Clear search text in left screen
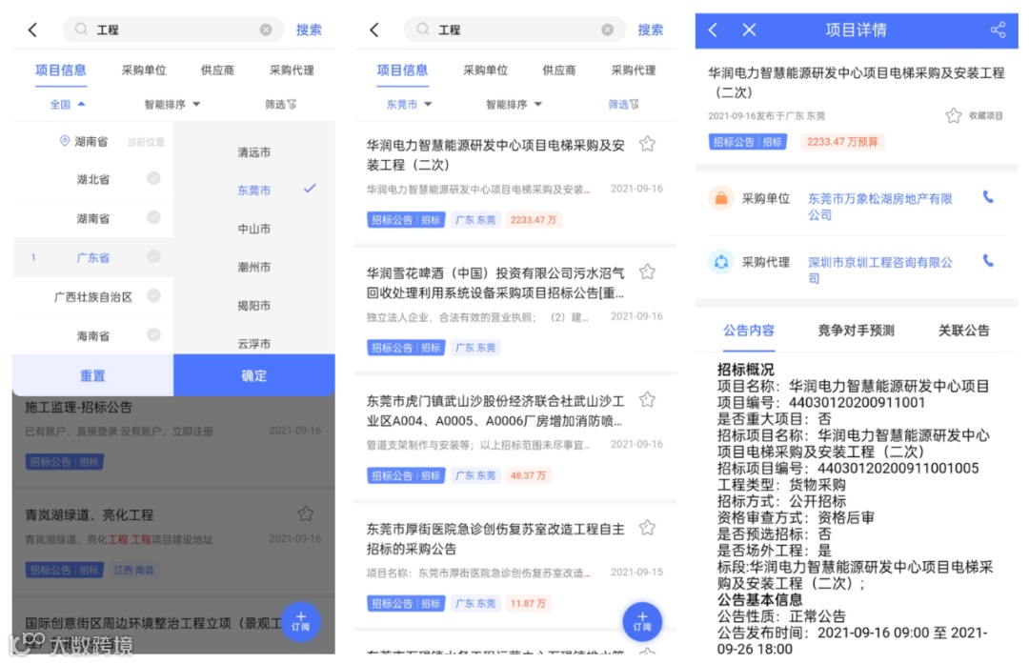Screen dimensions: 1029x664 click(x=266, y=30)
